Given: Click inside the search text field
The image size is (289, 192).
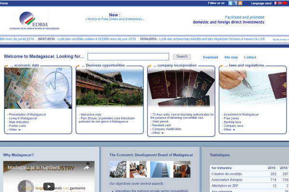Looking at the screenshot, I should click(x=128, y=57).
